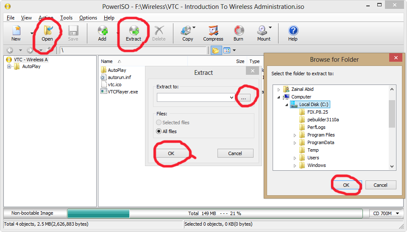Screen dimensions: 407x232
Task: Toggle the folder tree view icon
Action: [216, 50]
